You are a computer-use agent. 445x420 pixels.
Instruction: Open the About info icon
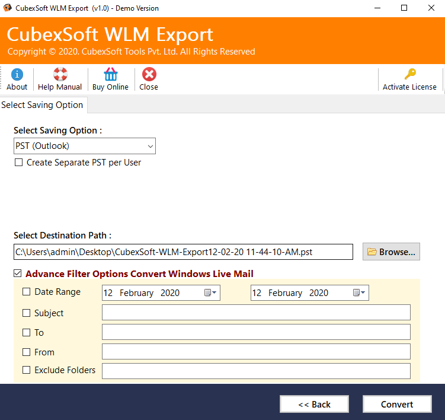(17, 75)
